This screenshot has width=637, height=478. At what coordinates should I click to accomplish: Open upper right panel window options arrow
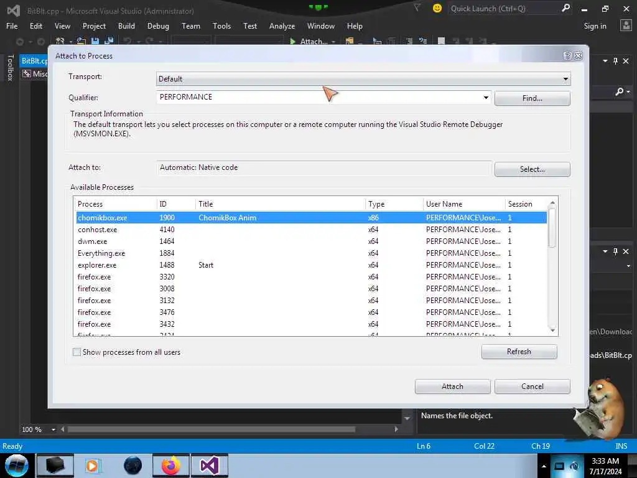click(x=605, y=60)
